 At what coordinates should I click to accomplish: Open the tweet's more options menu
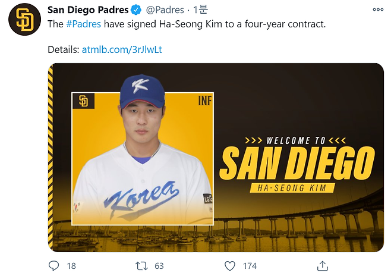point(377,10)
